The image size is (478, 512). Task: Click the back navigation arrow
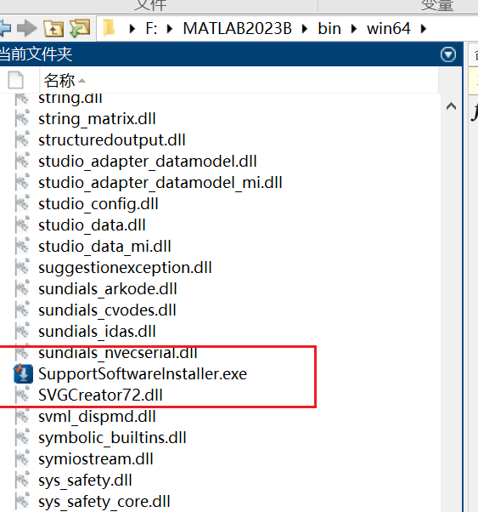5,28
